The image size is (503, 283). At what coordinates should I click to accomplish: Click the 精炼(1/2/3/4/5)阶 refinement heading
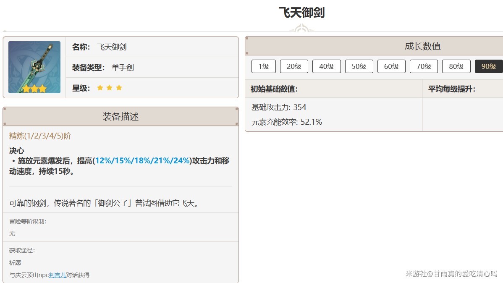click(40, 136)
